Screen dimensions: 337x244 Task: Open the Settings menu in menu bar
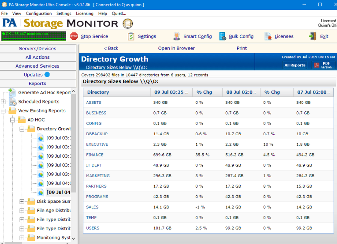[x=64, y=13]
